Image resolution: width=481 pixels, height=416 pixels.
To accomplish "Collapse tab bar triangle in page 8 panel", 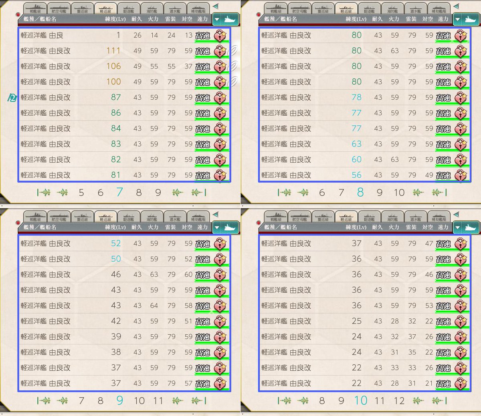I will (x=456, y=6).
